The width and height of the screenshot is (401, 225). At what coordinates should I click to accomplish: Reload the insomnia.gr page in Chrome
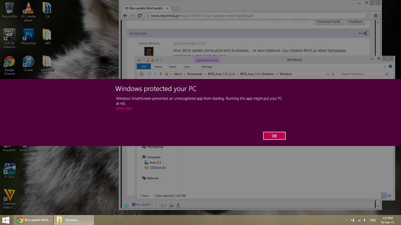pos(140,16)
